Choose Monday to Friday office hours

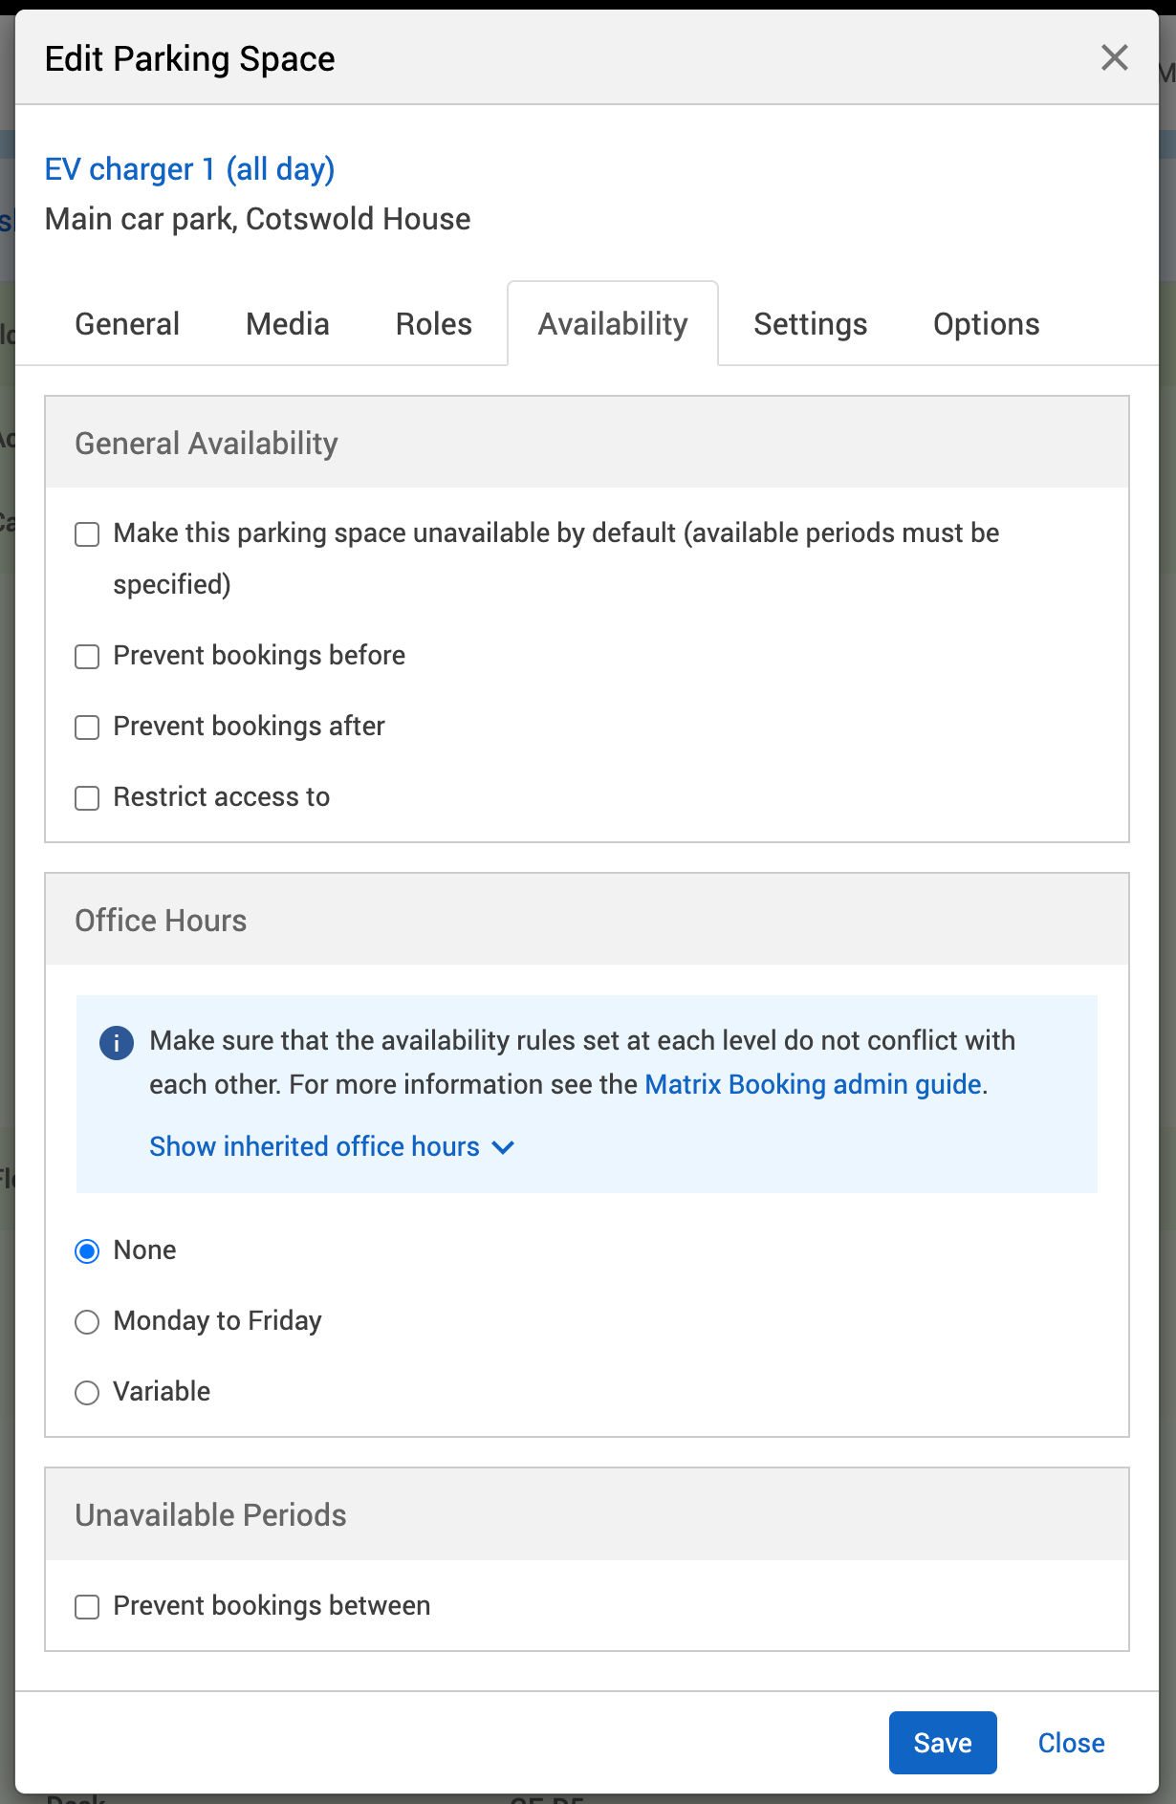pyautogui.click(x=87, y=1322)
